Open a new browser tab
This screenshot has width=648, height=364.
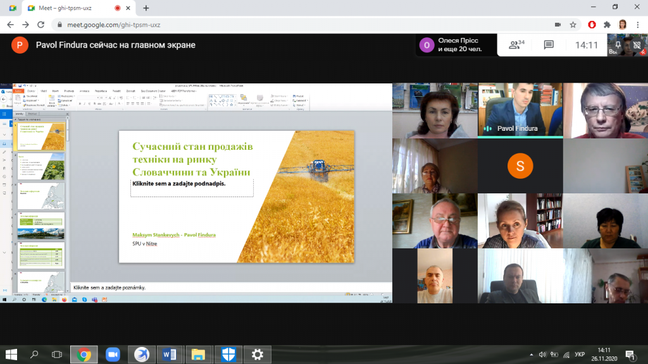coord(146,8)
